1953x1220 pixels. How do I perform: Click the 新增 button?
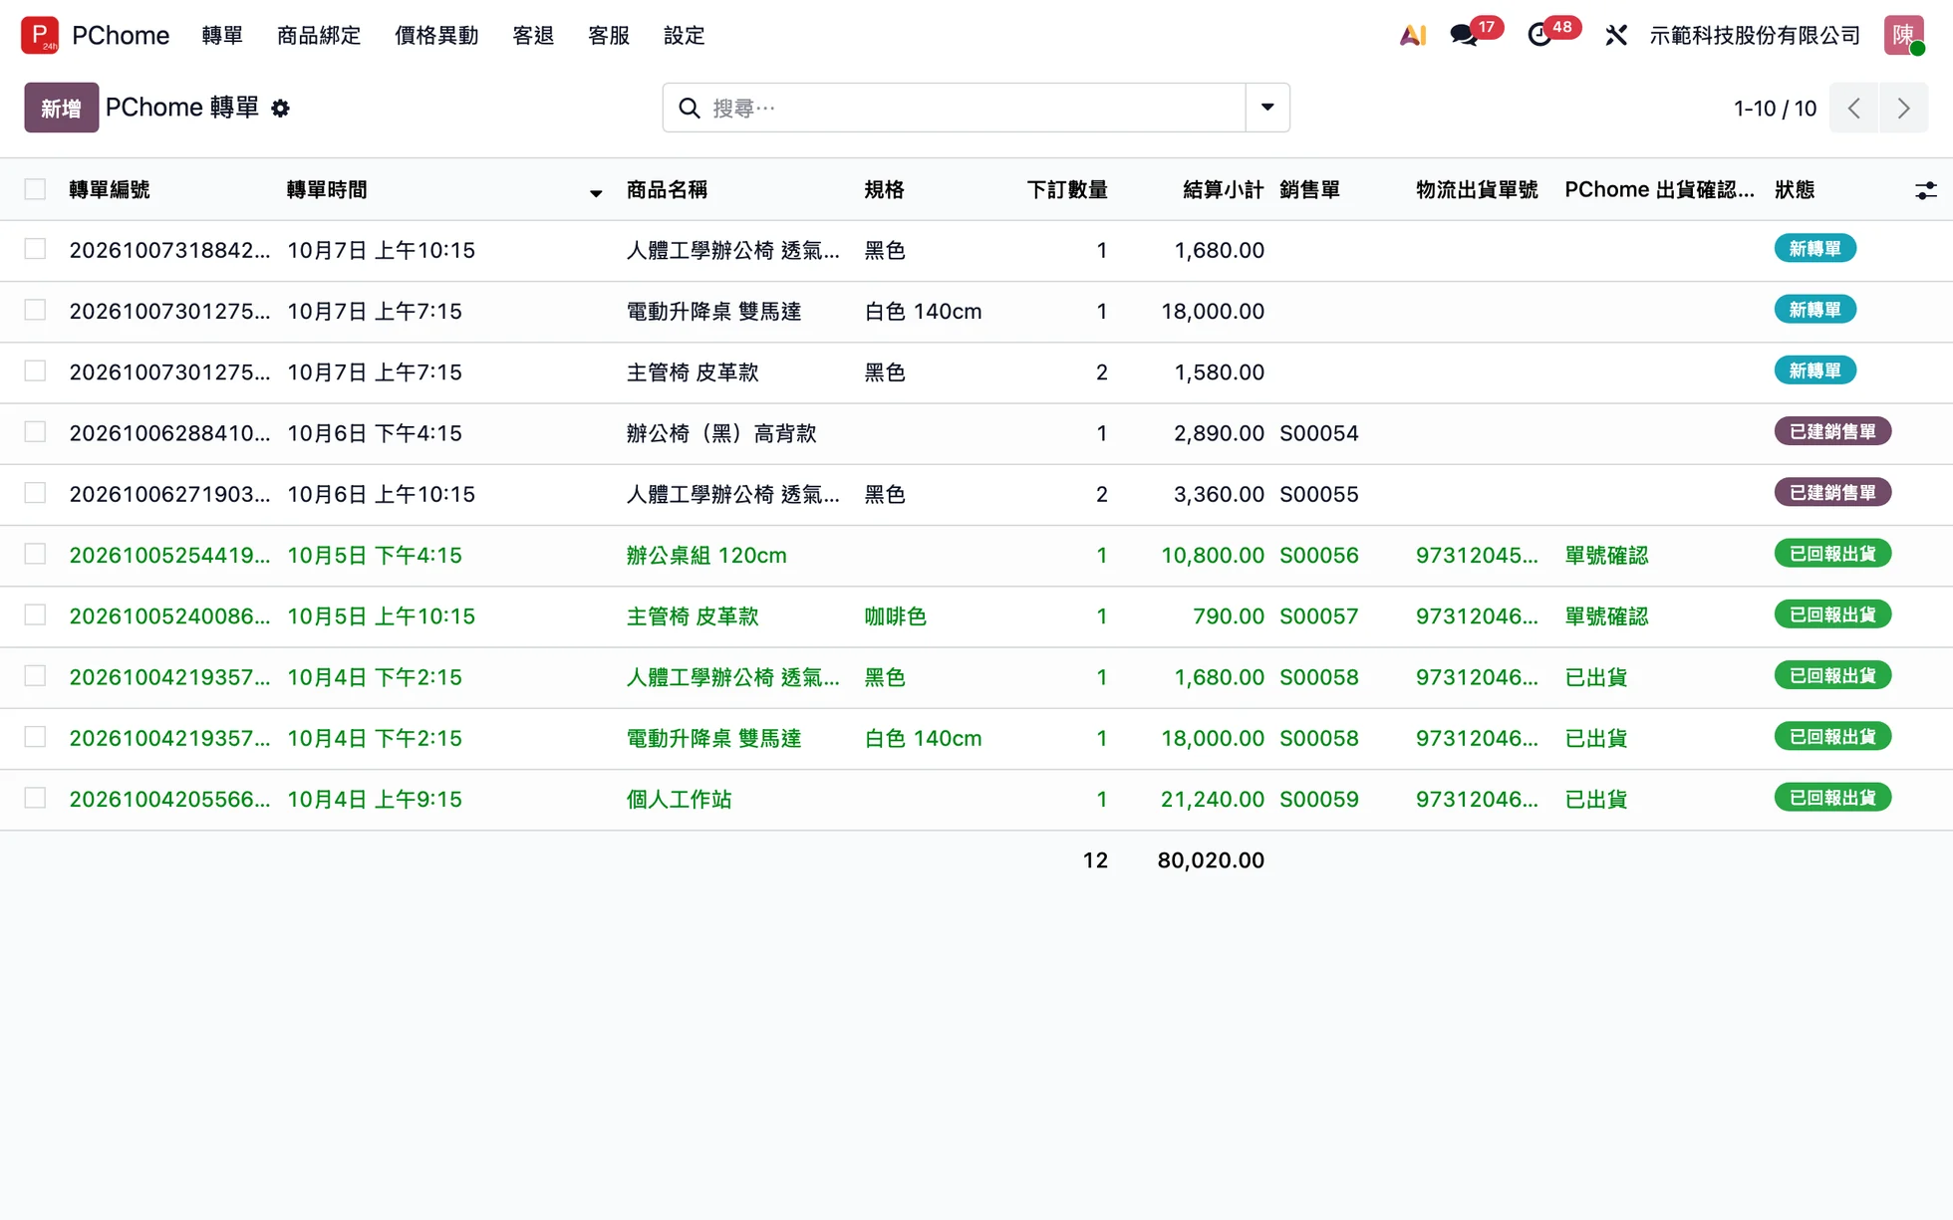(x=61, y=108)
